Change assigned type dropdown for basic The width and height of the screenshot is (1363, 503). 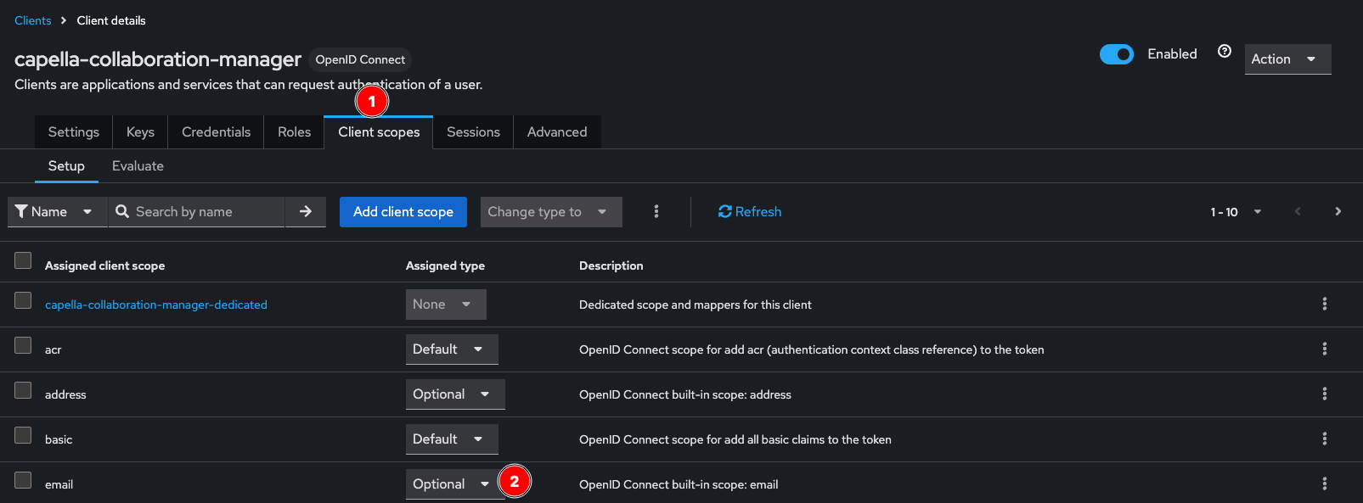point(452,439)
